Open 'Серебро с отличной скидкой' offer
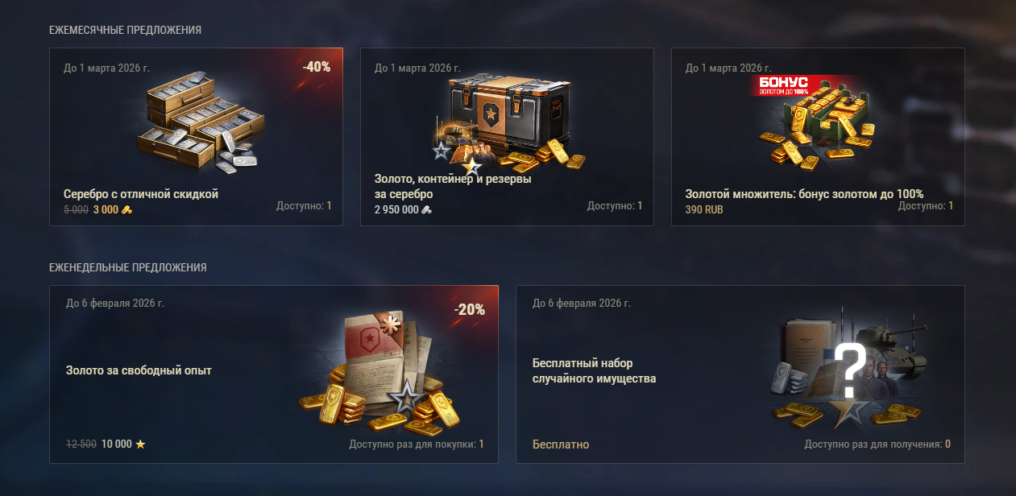Screen dimensions: 1016x496 (141, 194)
